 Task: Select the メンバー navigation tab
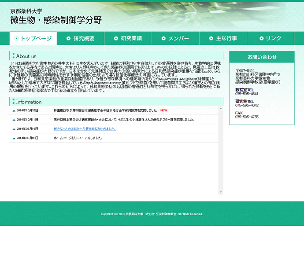coord(175,38)
